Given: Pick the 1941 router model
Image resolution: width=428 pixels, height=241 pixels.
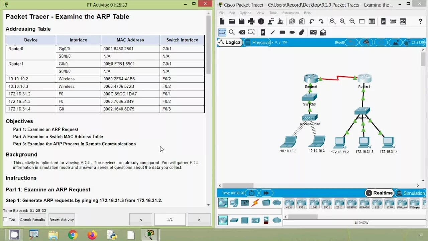Looking at the screenshot, I should [314, 204].
